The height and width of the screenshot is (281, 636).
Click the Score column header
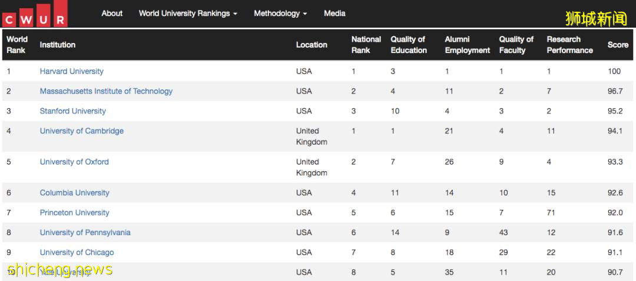618,45
